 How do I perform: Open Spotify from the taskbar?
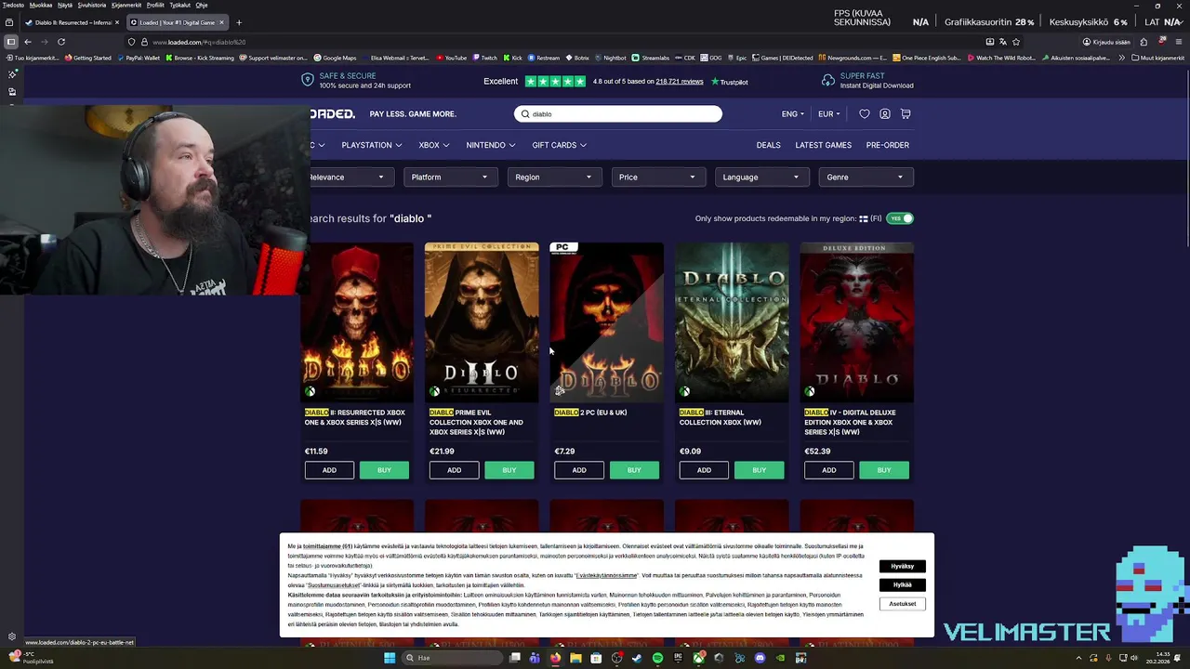click(657, 658)
